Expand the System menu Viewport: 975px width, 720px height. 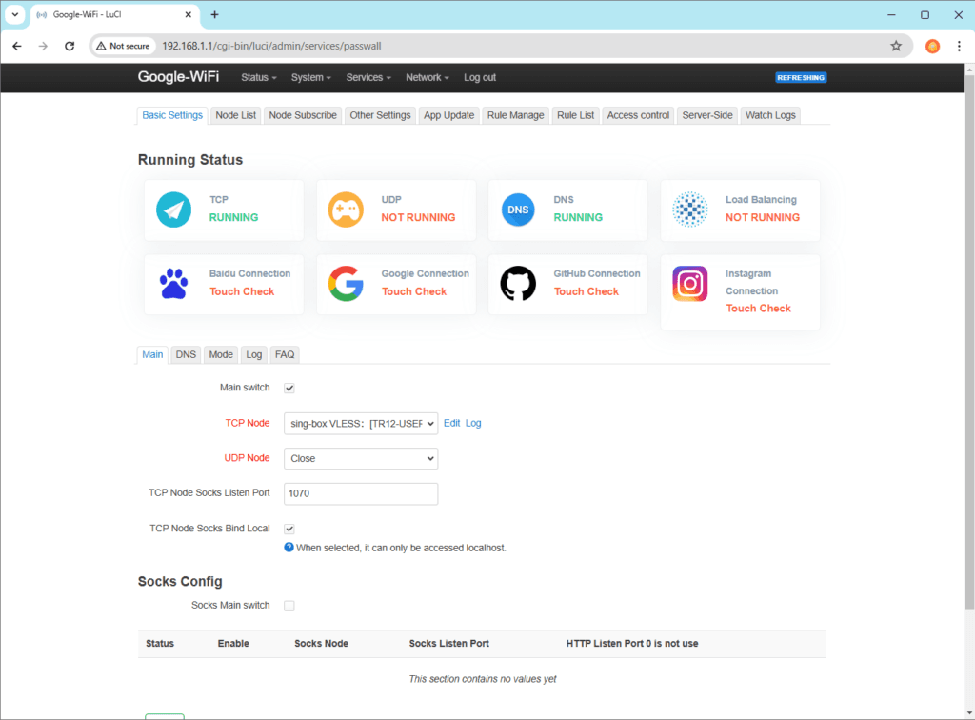coord(311,78)
